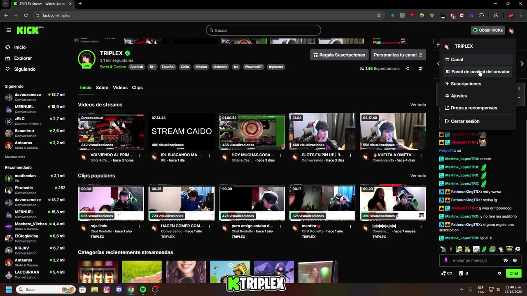This screenshot has height=296, width=527.
Task: Open options menu for jajajajajajaj clip
Action: pos(421,226)
